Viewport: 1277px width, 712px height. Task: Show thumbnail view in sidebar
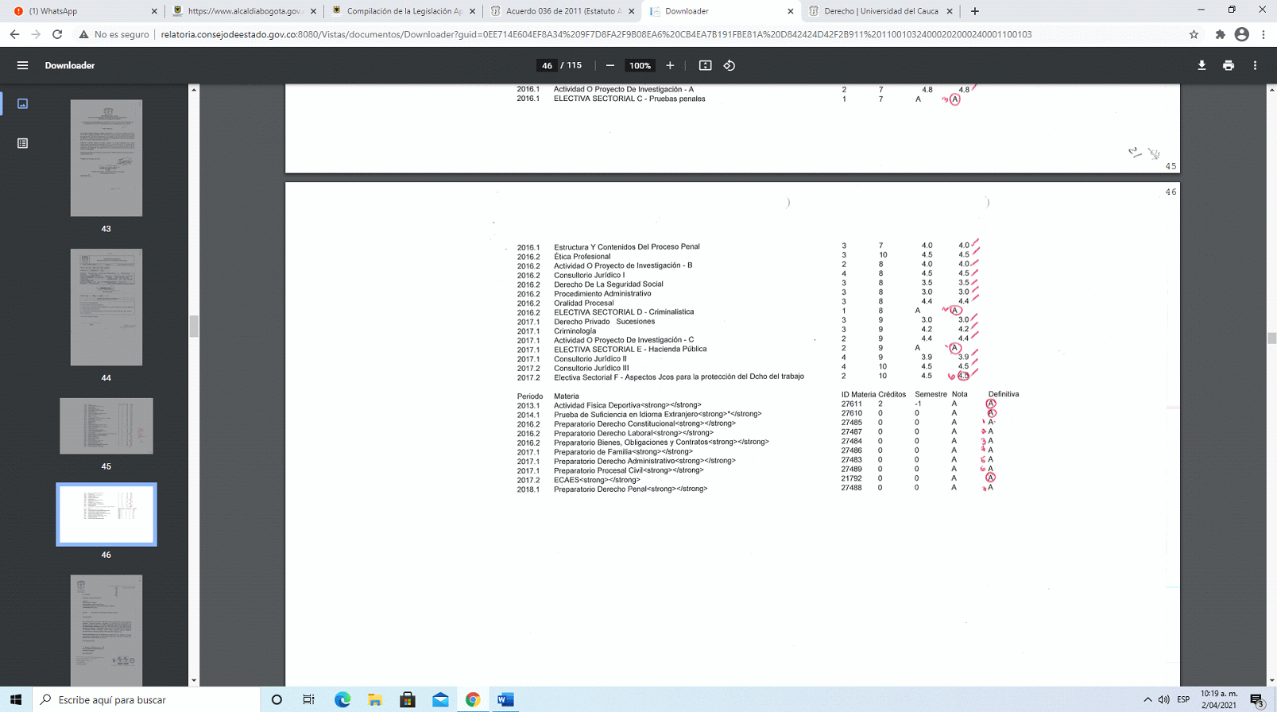click(22, 103)
